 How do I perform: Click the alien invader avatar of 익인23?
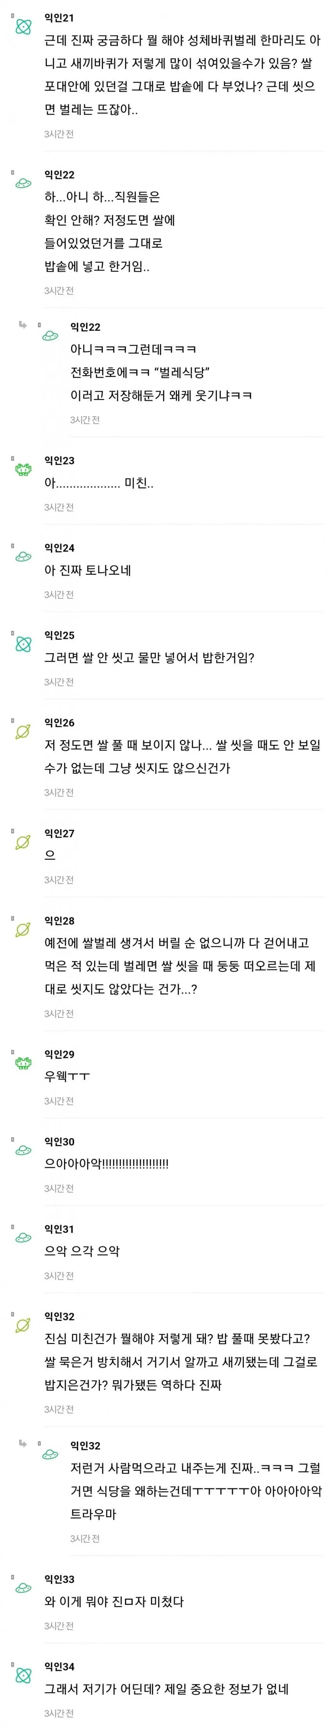23,470
